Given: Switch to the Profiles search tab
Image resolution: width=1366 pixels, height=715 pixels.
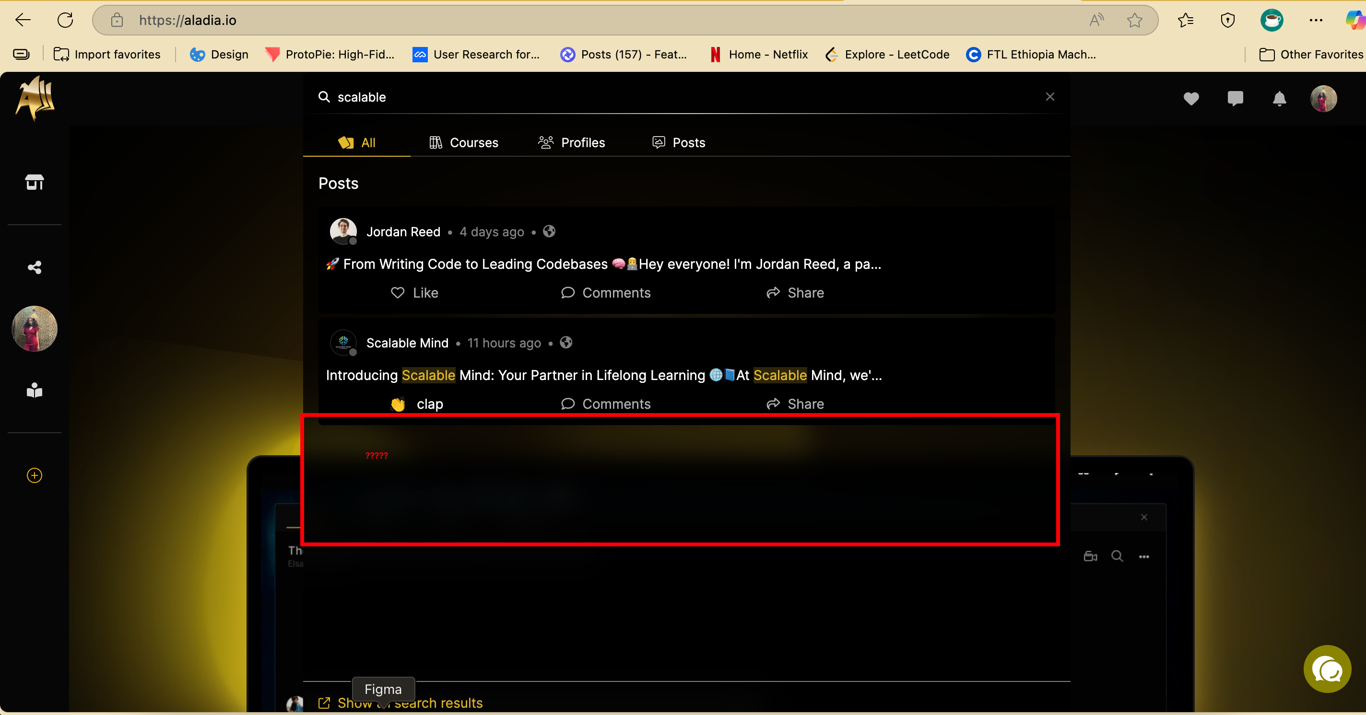Looking at the screenshot, I should pos(571,142).
